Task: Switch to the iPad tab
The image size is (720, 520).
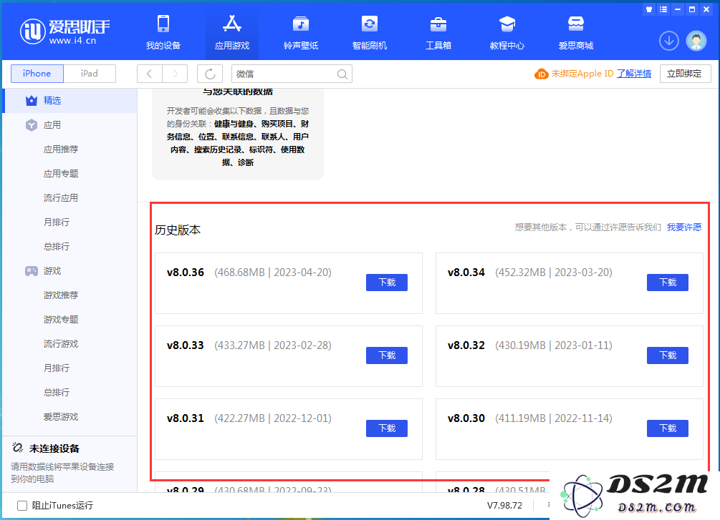Action: [89, 74]
